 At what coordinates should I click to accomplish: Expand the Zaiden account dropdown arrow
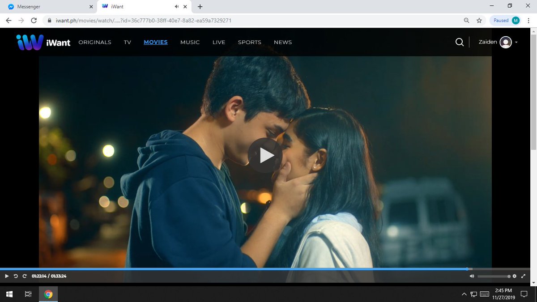click(516, 43)
